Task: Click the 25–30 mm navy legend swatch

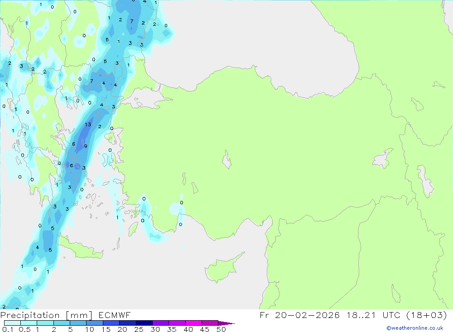Action: point(144,323)
